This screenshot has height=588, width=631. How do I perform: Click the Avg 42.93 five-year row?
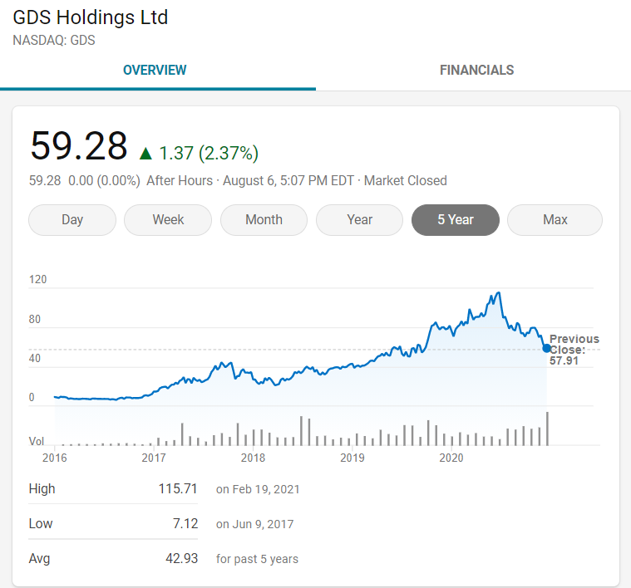(181, 558)
